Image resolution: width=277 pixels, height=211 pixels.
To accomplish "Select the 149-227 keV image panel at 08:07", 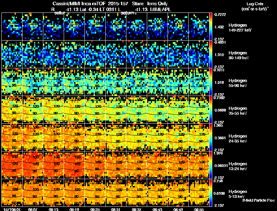I will click(33, 27).
